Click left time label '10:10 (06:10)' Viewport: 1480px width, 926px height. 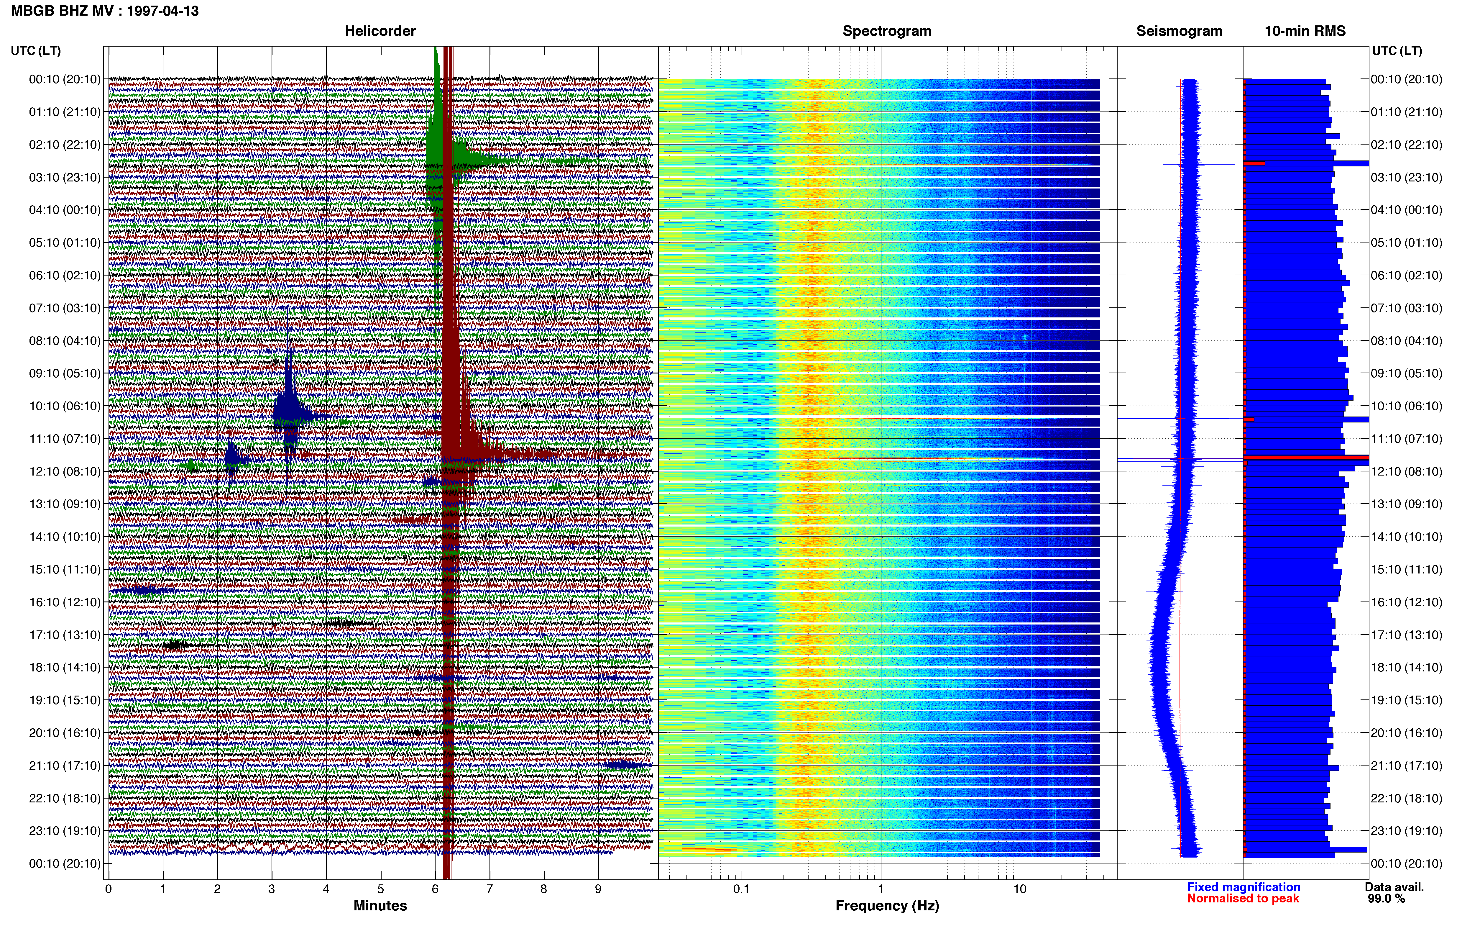coord(65,406)
